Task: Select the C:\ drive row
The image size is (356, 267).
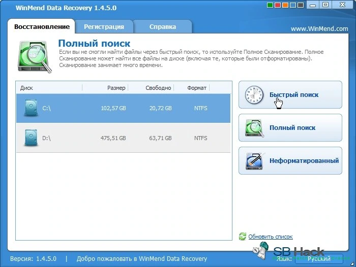Action: (123, 108)
